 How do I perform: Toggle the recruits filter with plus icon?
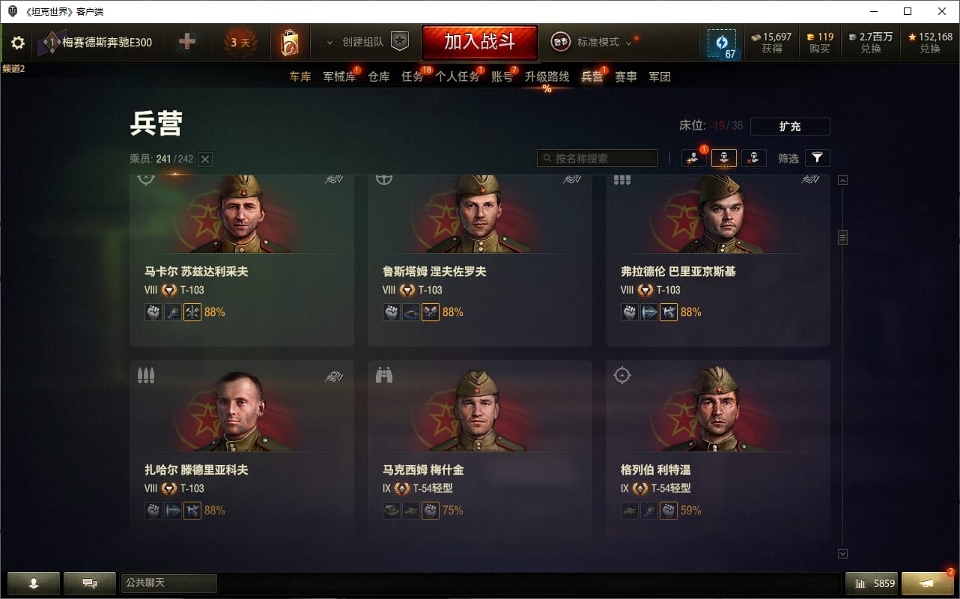tap(694, 158)
